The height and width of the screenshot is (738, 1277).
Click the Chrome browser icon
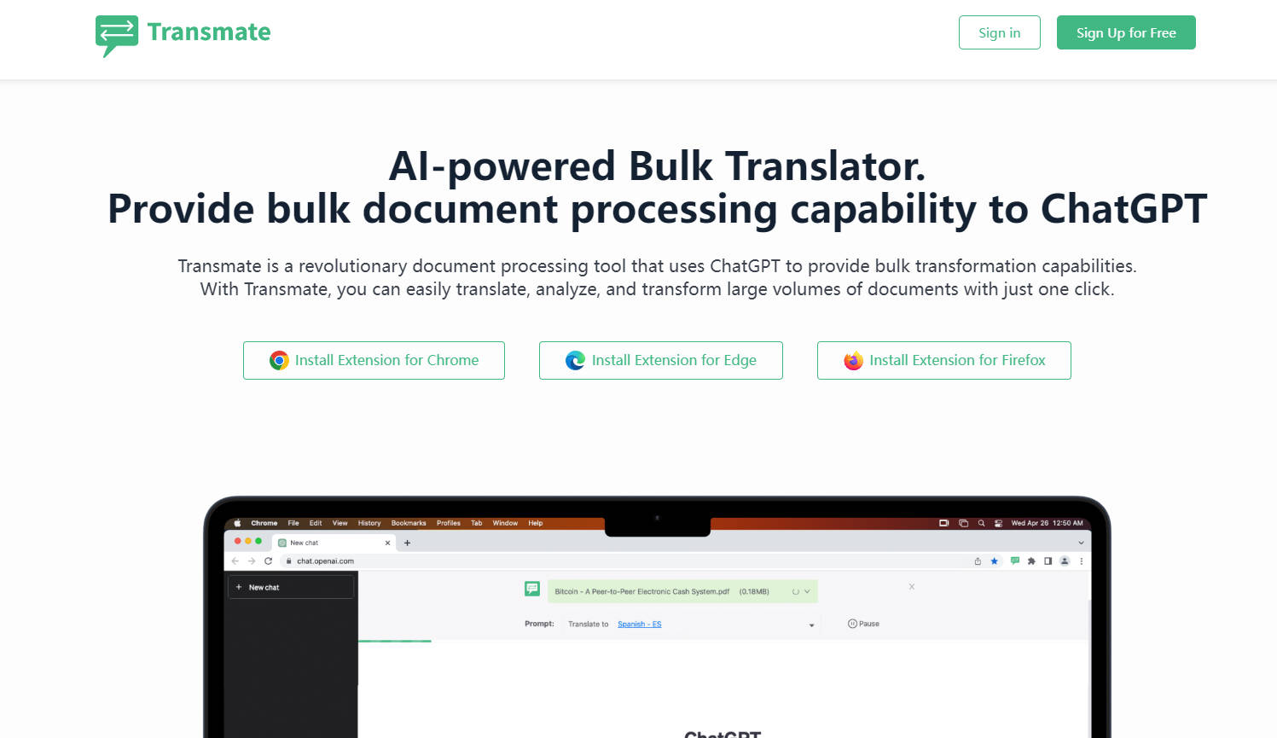click(x=279, y=361)
